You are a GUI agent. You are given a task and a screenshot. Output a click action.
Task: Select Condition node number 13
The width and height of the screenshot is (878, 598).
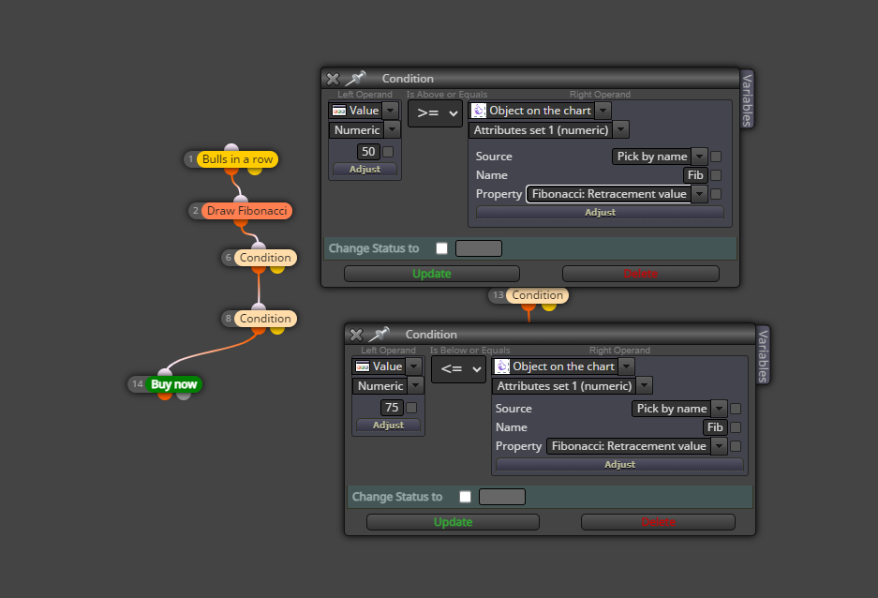tap(538, 295)
